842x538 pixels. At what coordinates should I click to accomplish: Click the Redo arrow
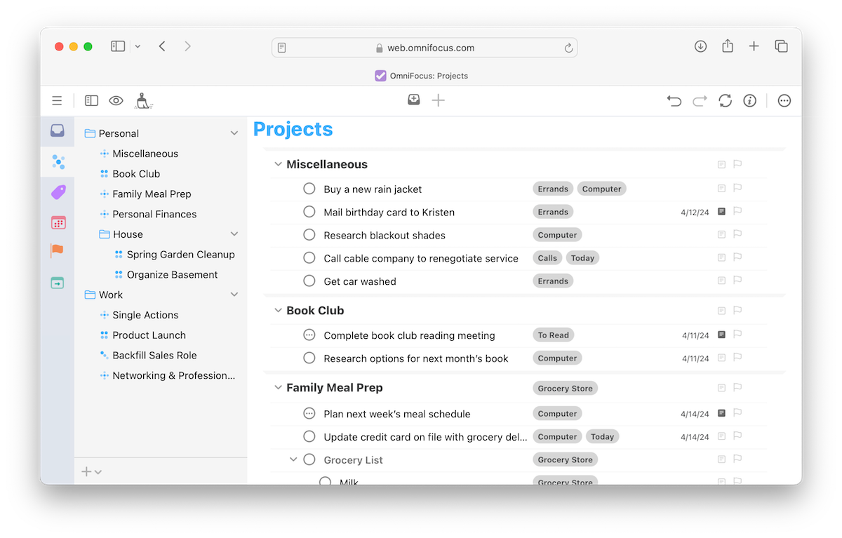click(700, 101)
